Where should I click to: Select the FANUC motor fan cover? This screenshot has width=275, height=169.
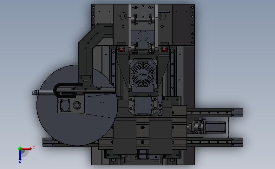pos(143,74)
